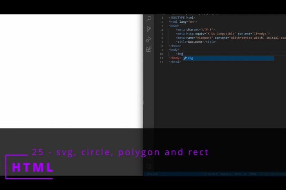Click line number 3 in the gutter
Viewport: 286px width, 190px height.
[x=162, y=26]
